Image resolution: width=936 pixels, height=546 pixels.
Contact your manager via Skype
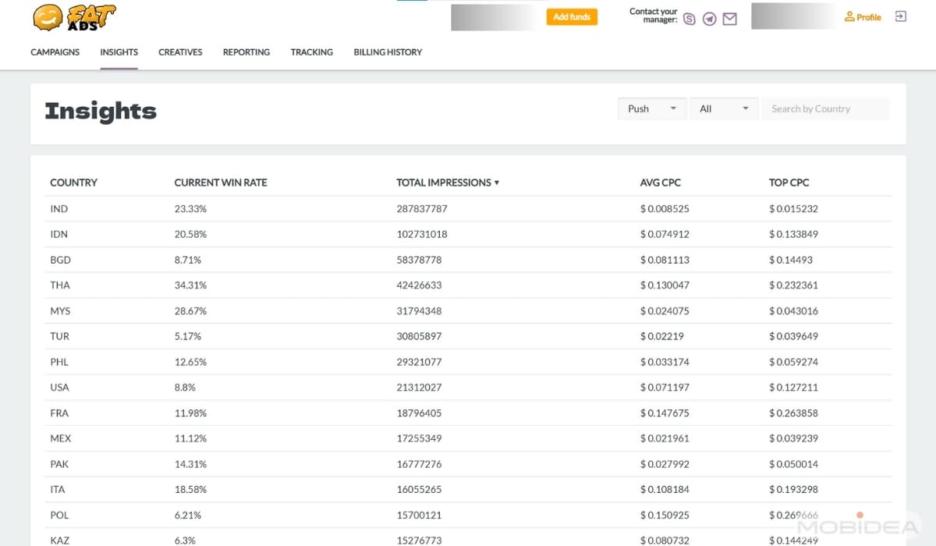pyautogui.click(x=688, y=19)
